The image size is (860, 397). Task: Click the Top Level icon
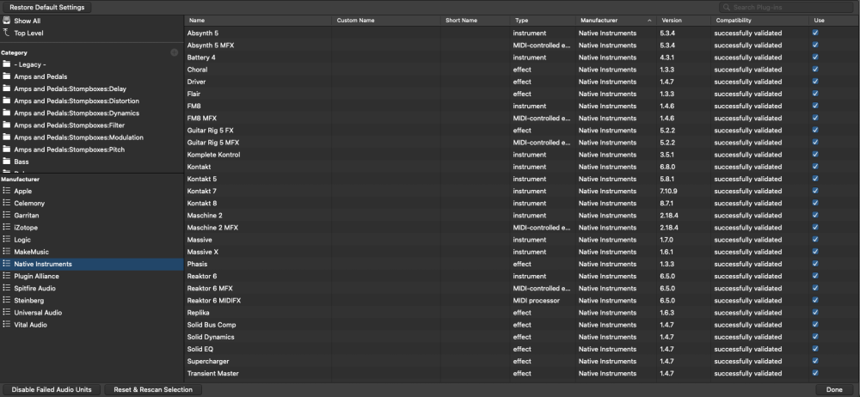[7, 33]
